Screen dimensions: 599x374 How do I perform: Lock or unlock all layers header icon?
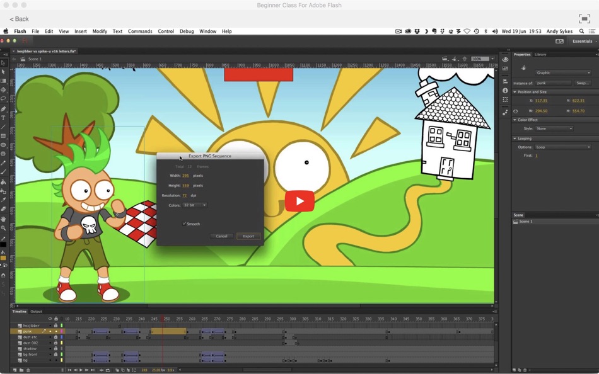pos(55,319)
